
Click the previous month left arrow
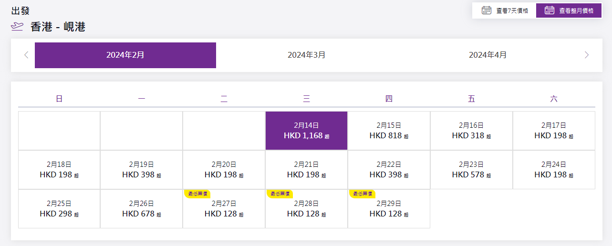(26, 55)
